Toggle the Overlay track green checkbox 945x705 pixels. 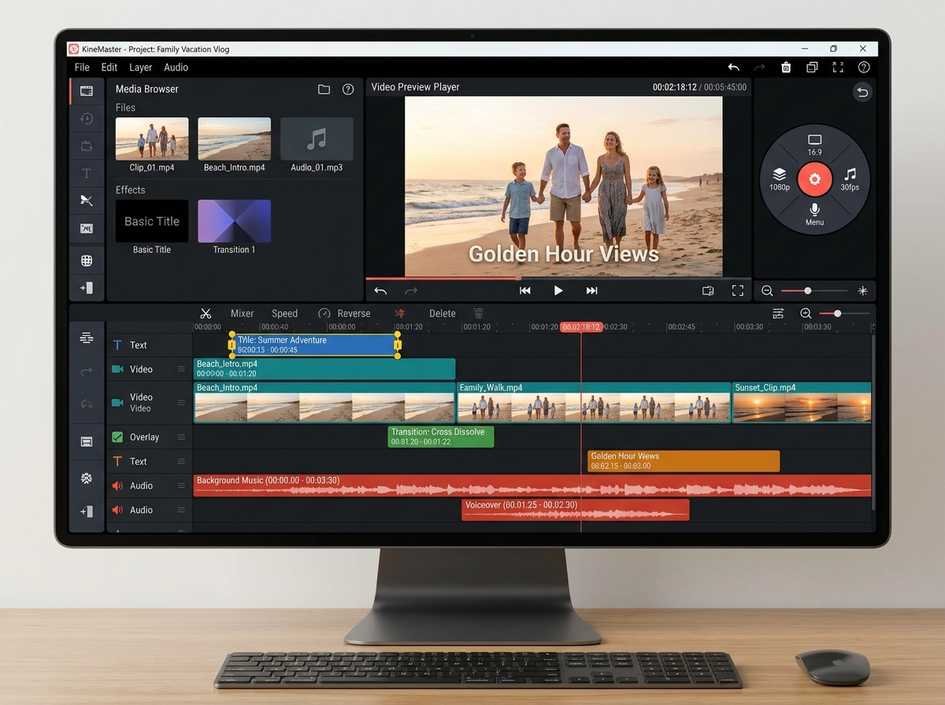point(117,437)
